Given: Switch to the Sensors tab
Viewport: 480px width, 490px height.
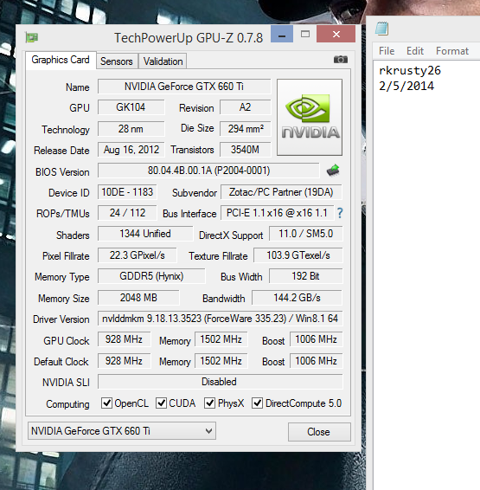Looking at the screenshot, I should [x=117, y=61].
